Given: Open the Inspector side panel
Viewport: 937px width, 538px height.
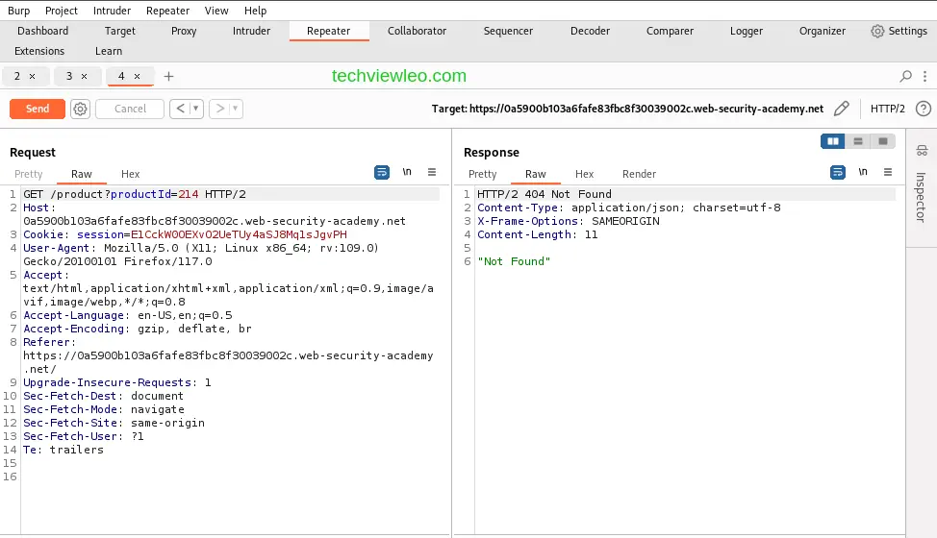Looking at the screenshot, I should (921, 183).
